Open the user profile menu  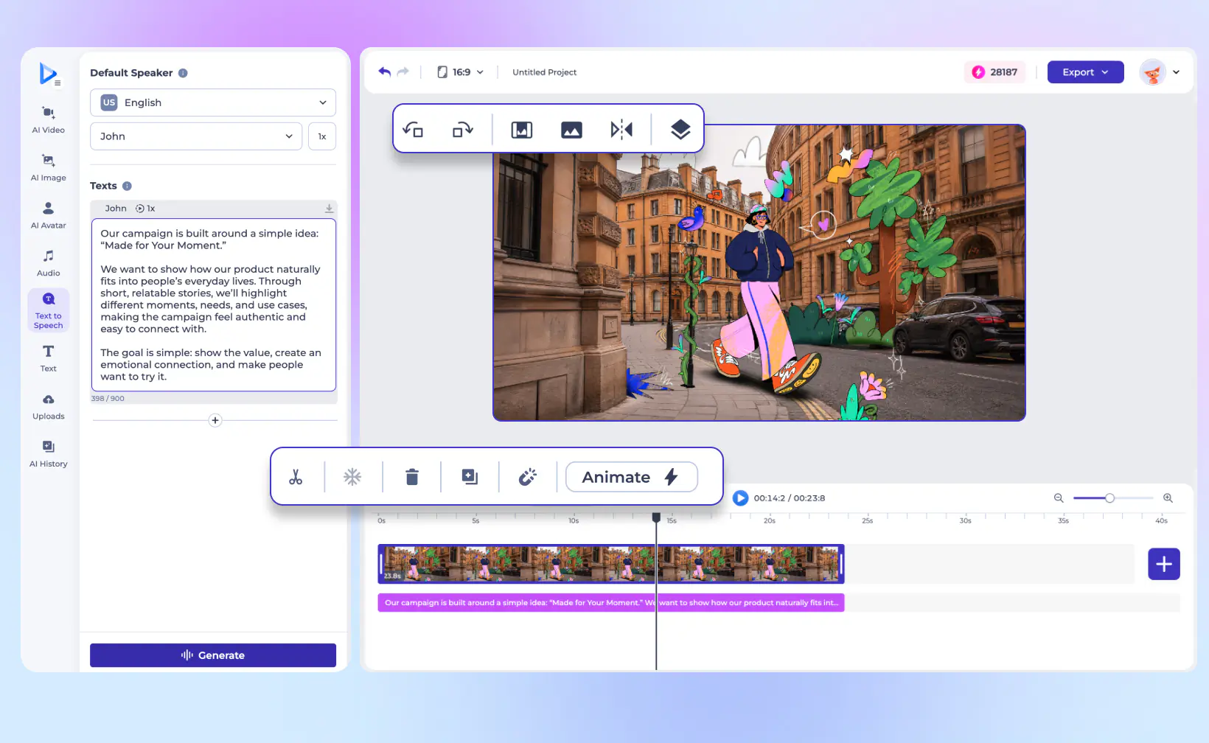tap(1160, 72)
